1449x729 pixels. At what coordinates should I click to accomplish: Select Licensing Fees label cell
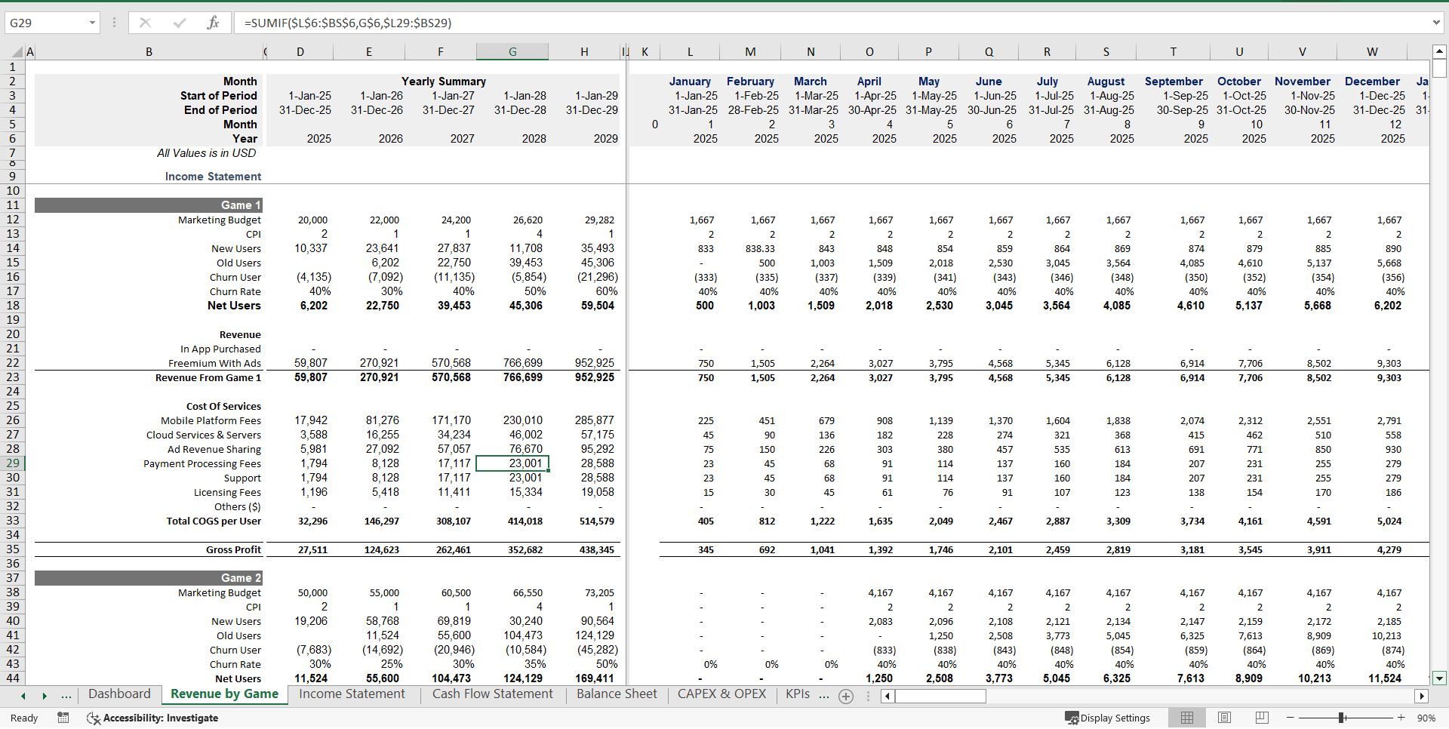pos(227,492)
